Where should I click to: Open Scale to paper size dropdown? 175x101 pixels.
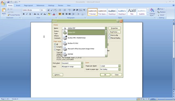(x=119, y=69)
